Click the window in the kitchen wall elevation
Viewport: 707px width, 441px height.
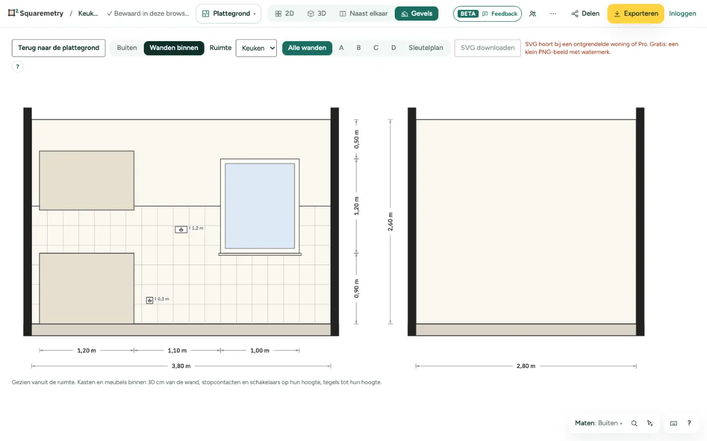[260, 206]
